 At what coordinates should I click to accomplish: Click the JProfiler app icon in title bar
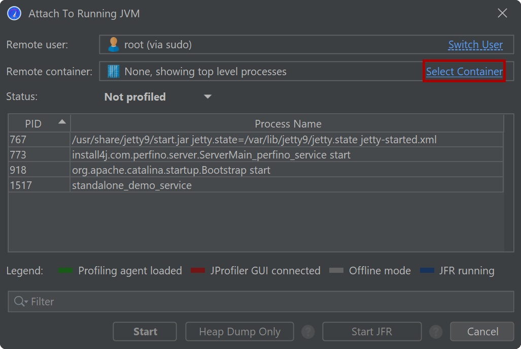(x=14, y=13)
